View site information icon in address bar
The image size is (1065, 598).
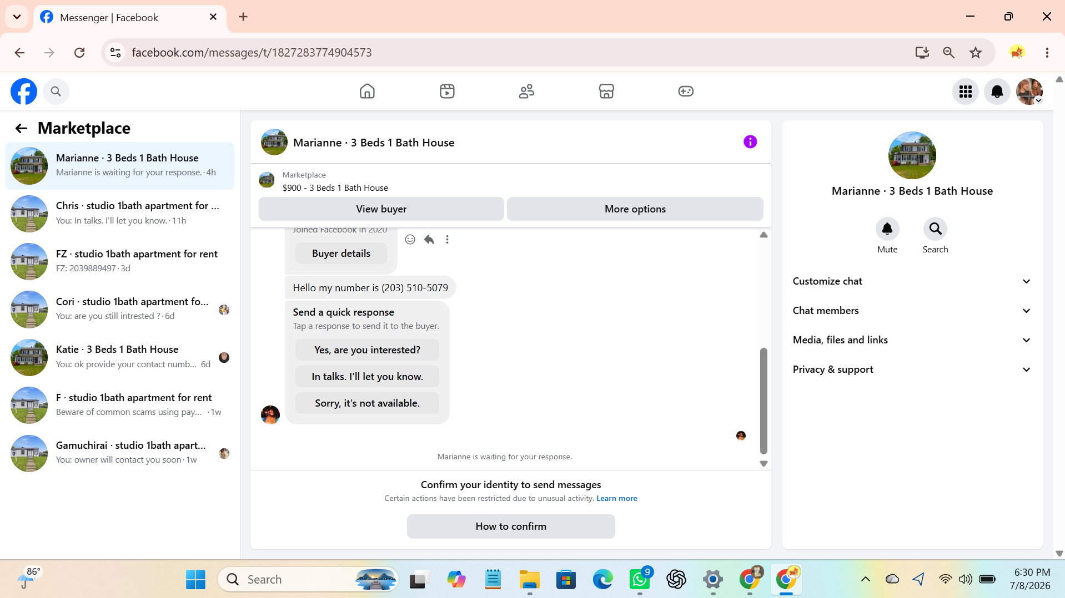(115, 53)
